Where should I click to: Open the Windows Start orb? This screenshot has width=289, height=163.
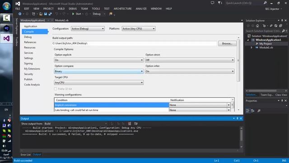point(6,6)
